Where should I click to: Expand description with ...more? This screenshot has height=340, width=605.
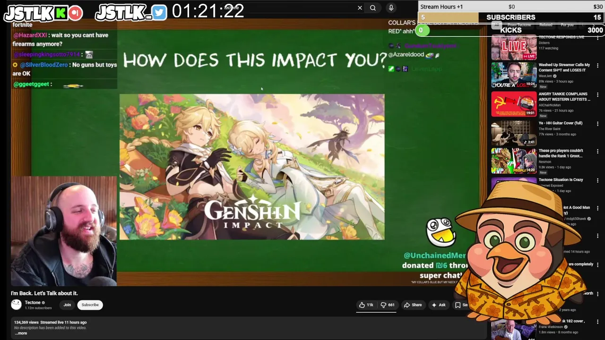point(21,333)
